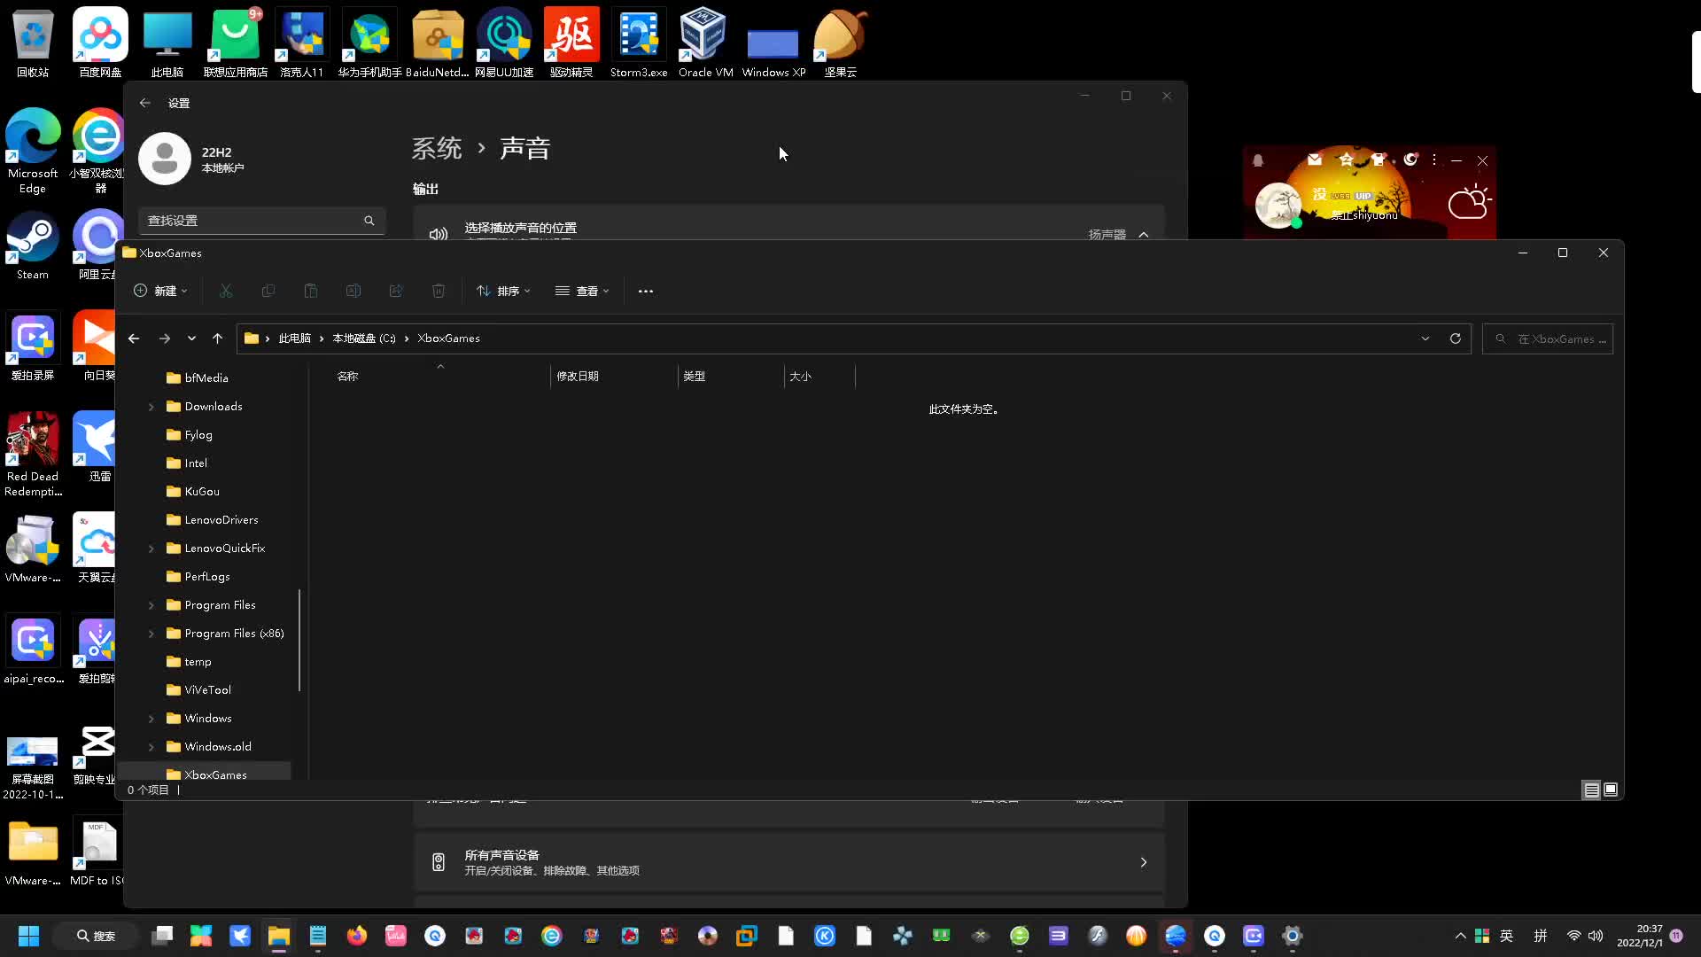The width and height of the screenshot is (1701, 957).
Task: Select the 声音 settings tab
Action: point(524,147)
